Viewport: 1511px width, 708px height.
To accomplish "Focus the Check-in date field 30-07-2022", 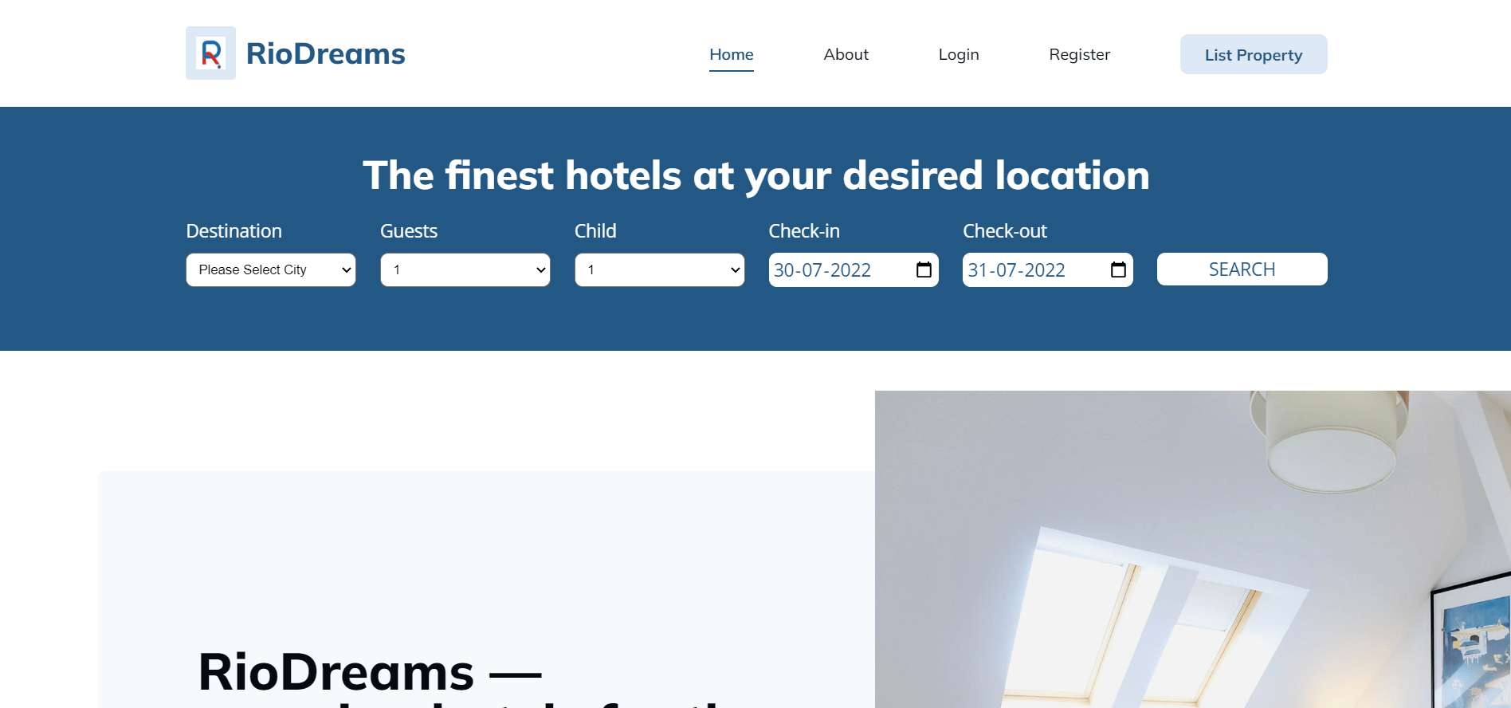I will [x=854, y=269].
